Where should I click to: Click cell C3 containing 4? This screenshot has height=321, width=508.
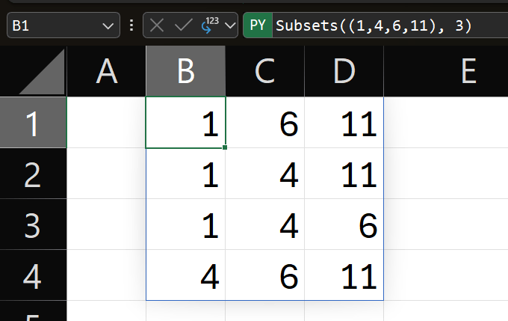[264, 224]
